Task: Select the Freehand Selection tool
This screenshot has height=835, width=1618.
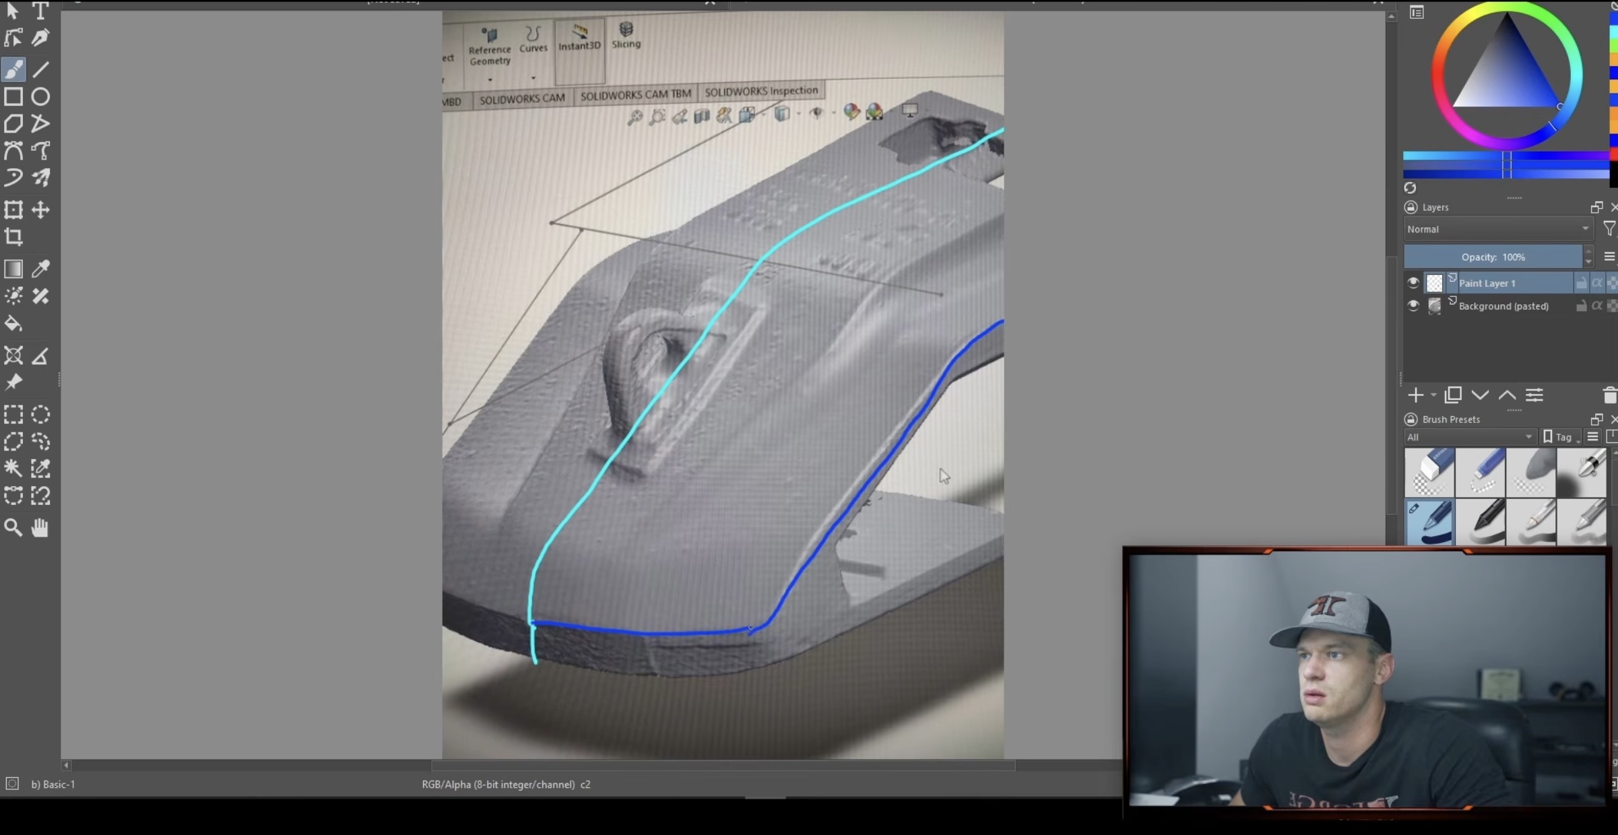Action: 40,441
